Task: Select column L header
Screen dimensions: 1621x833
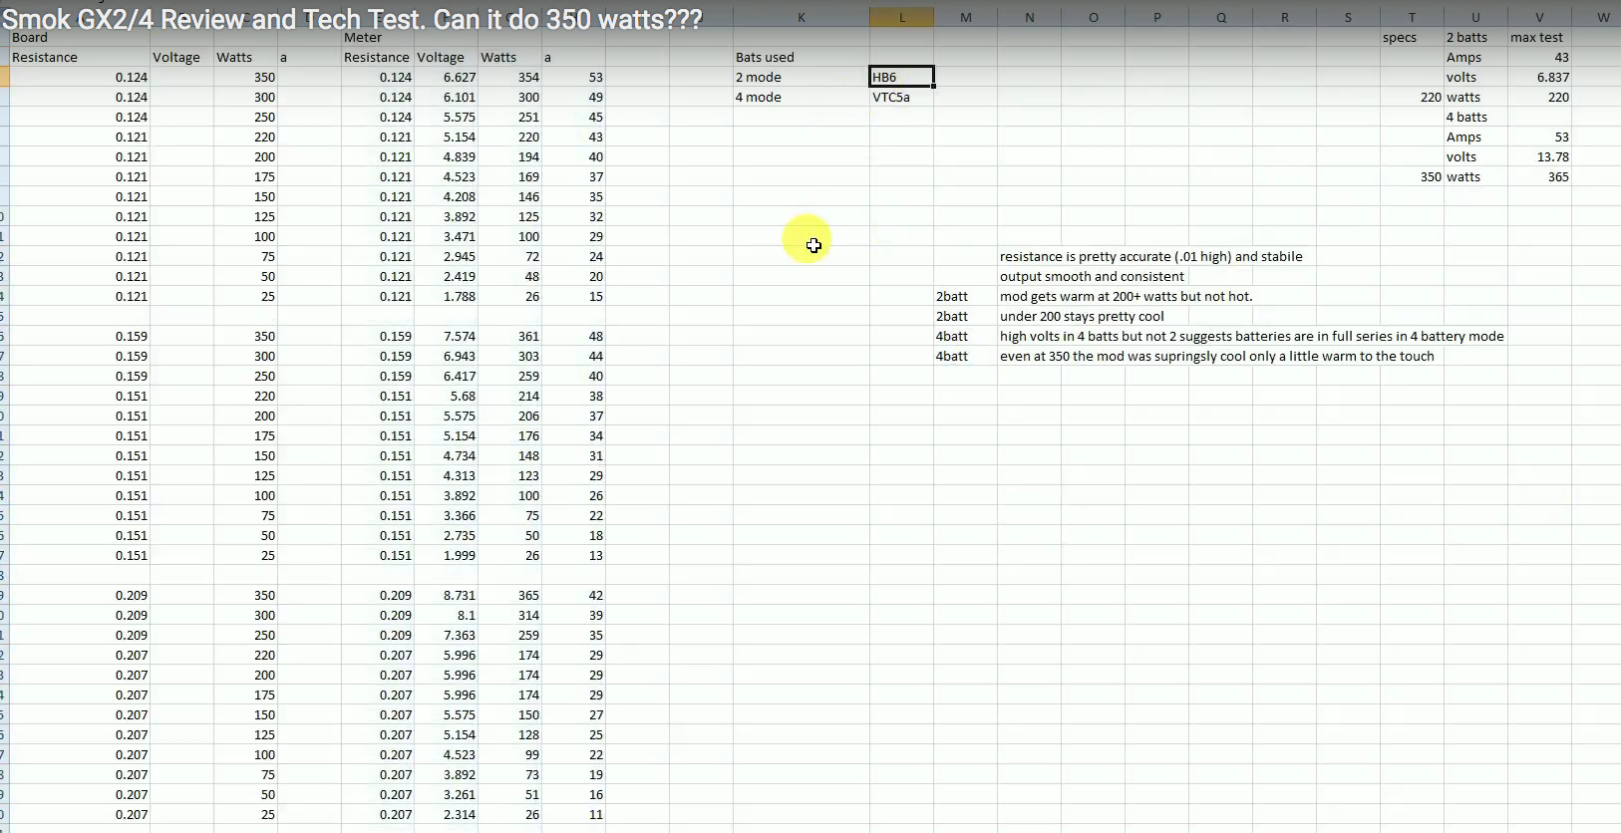Action: pyautogui.click(x=901, y=17)
